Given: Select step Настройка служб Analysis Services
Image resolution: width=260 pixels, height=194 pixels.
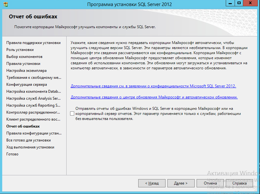Looking at the screenshot, I should [x=34, y=98].
